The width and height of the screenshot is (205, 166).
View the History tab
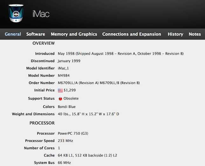(175, 34)
